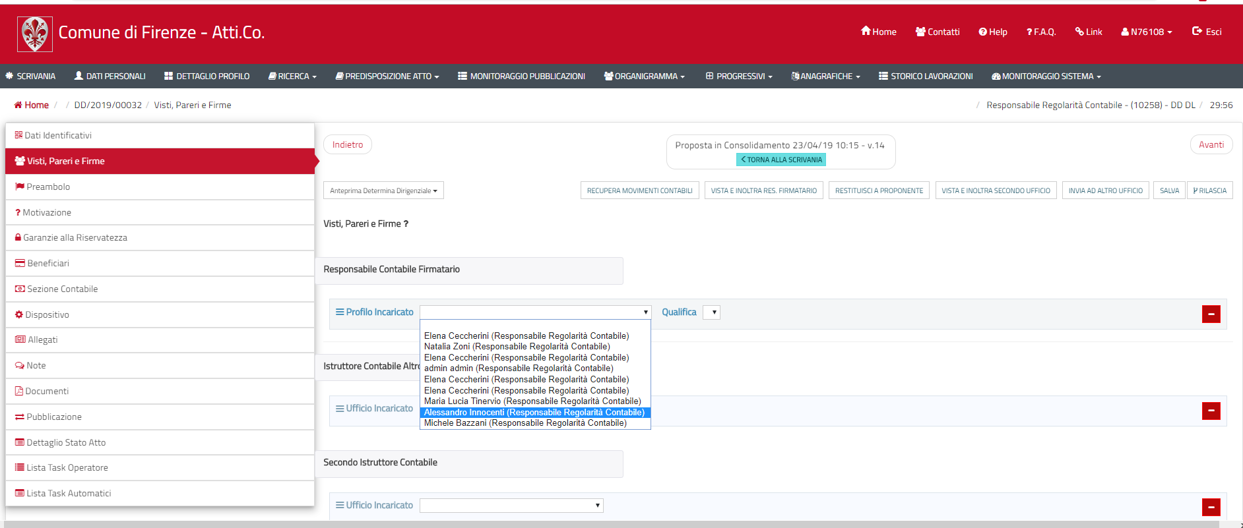Click the Comune di Firenze crest logo

click(34, 34)
